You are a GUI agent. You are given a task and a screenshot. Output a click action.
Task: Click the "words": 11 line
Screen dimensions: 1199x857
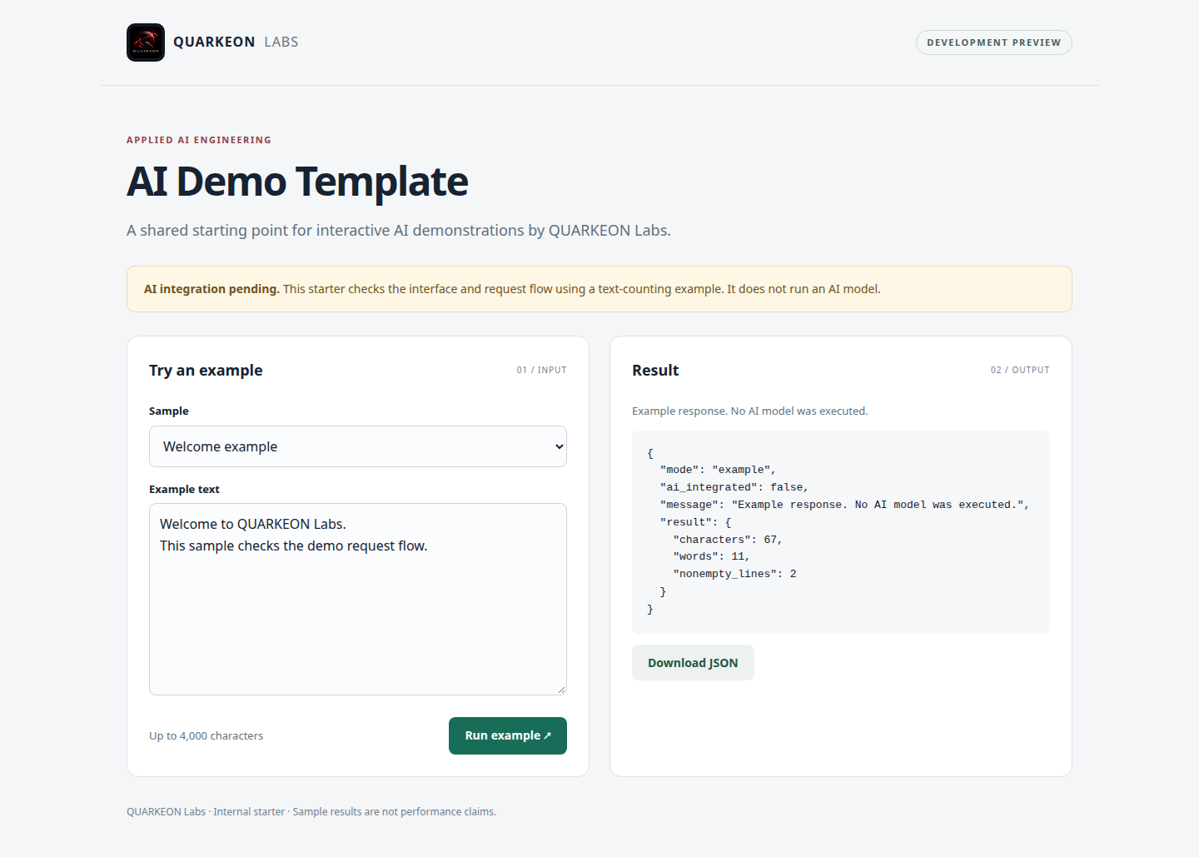point(711,556)
